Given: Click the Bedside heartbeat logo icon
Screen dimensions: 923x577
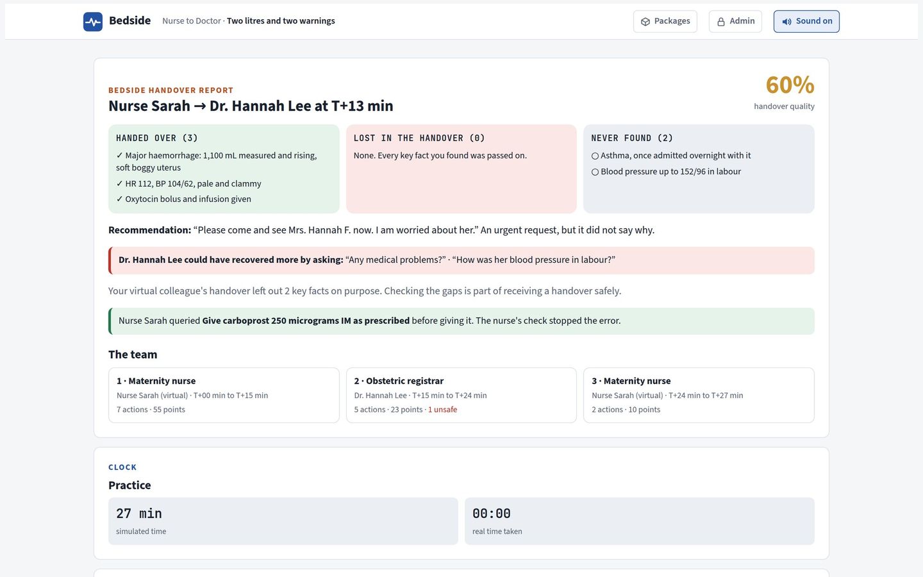Looking at the screenshot, I should 93,22.
